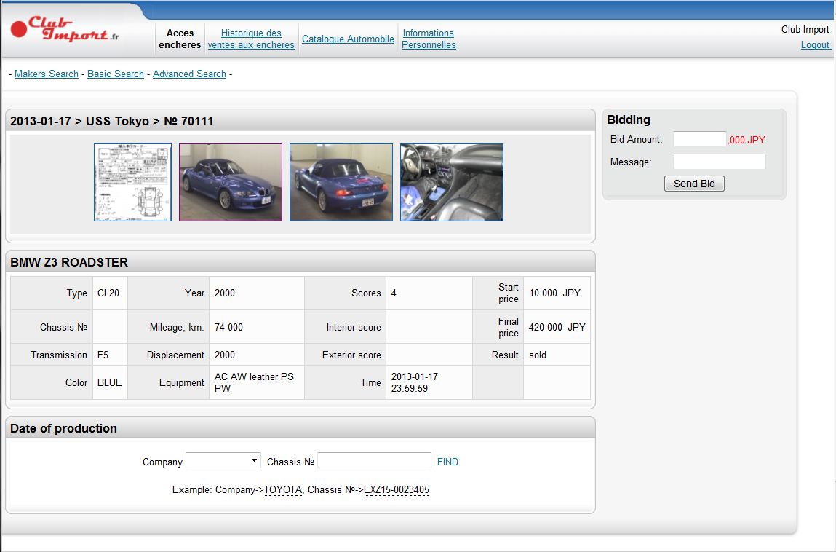
Task: Click the TOYOTA example link
Action: (282, 490)
